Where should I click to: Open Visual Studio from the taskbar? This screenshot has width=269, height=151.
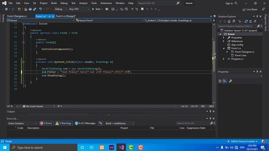pyautogui.click(x=121, y=147)
